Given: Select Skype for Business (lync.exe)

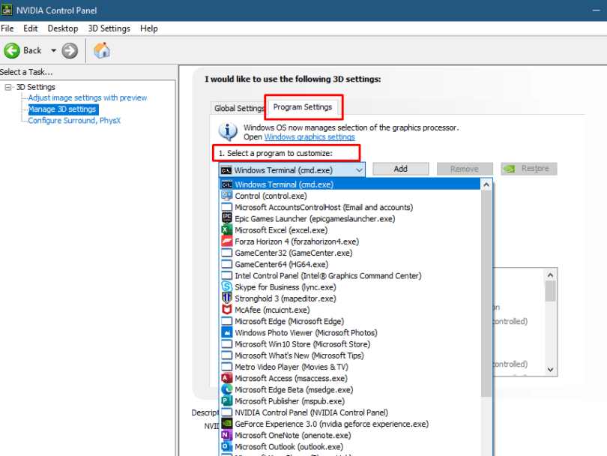Looking at the screenshot, I should pos(276,286).
